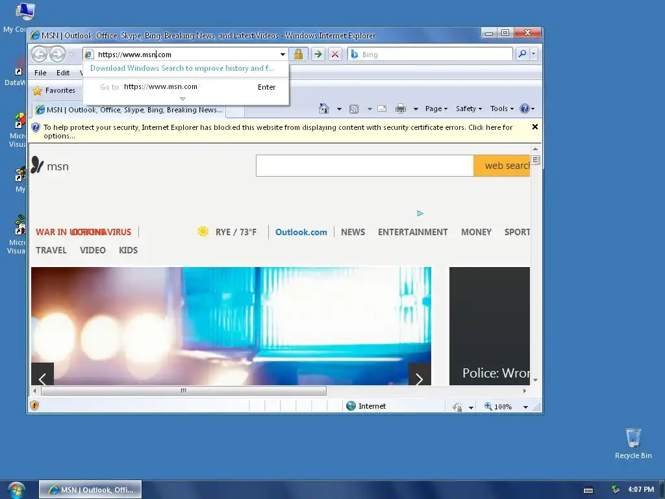Open a new blank tab
This screenshot has height=499, width=665.
click(x=235, y=110)
